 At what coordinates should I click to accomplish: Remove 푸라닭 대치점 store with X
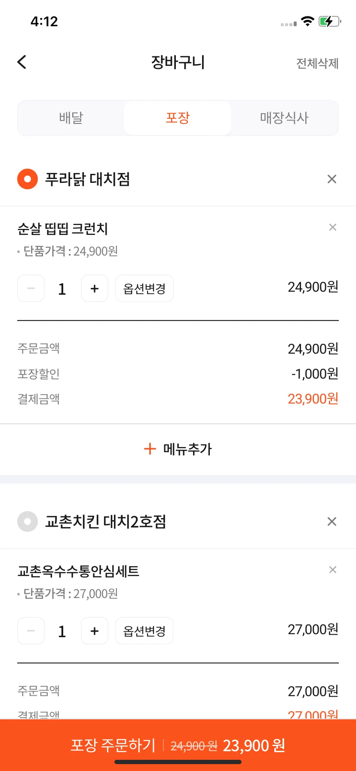tap(331, 179)
